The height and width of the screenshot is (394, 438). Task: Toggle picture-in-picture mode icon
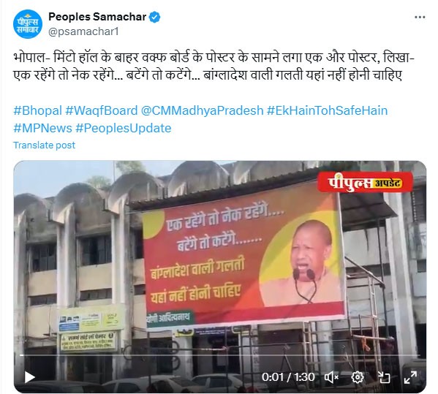[384, 377]
